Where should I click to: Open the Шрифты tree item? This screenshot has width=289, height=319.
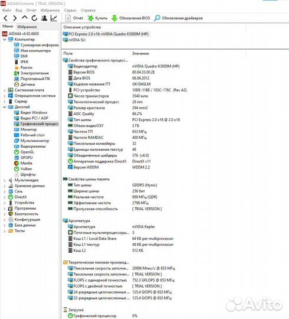tap(25, 174)
